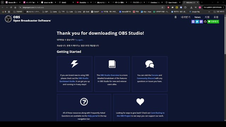Visit the Forums link
The height and width of the screenshot is (127, 226).
tap(155, 75)
